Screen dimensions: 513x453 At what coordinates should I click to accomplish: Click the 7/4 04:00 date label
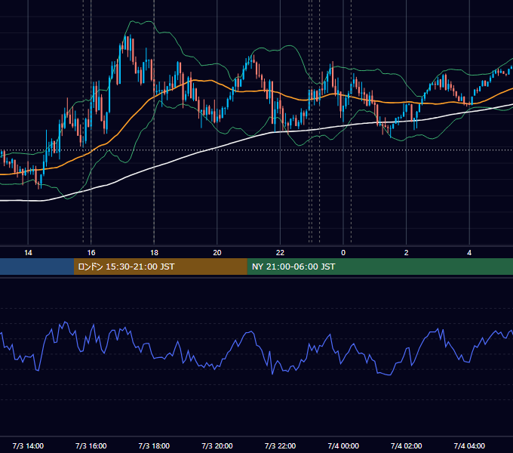(469, 445)
